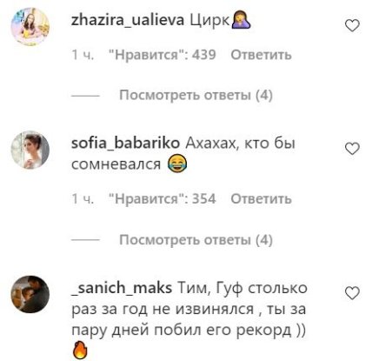Image resolution: width=372 pixels, height=361 pixels.
Task: Reply to sofia_babariko's comment
Action: click(x=261, y=199)
